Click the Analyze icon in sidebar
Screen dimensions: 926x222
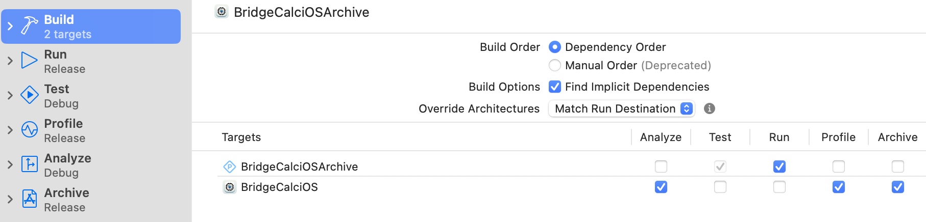pos(29,164)
